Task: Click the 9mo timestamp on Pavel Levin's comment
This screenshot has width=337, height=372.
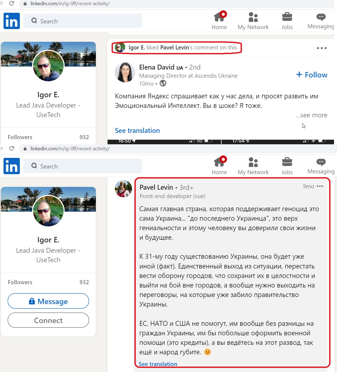Action: (x=308, y=186)
